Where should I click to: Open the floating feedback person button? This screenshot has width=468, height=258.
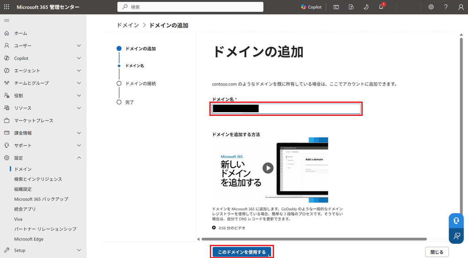[x=456, y=236]
